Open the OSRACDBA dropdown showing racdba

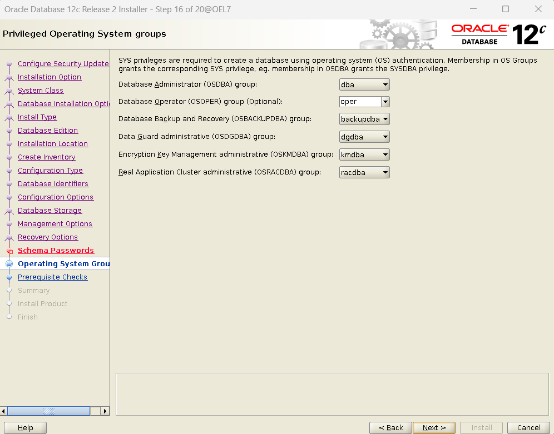[364, 172]
